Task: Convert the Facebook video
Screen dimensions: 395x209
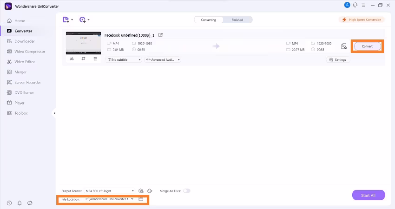Action: coord(367,46)
